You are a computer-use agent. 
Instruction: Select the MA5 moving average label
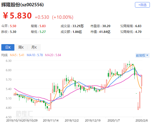click(17, 55)
